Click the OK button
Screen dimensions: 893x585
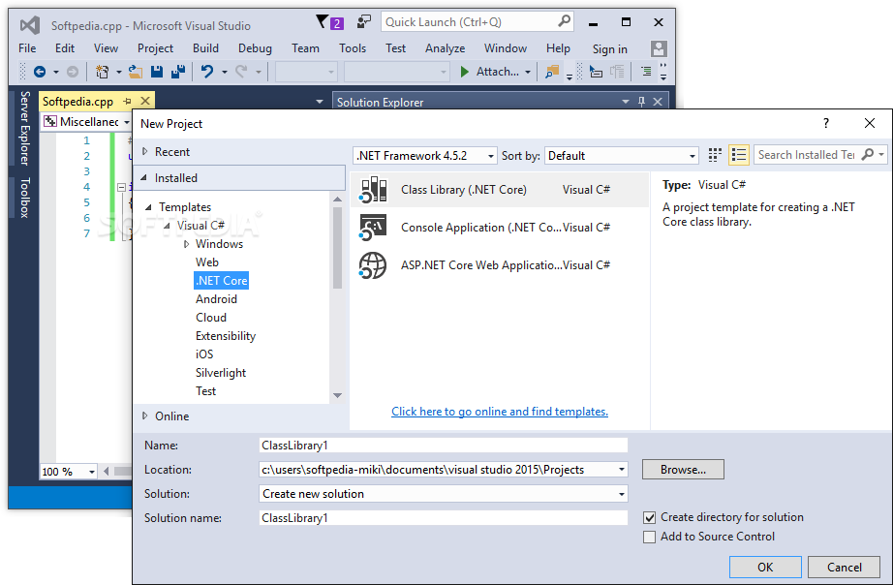click(x=765, y=568)
